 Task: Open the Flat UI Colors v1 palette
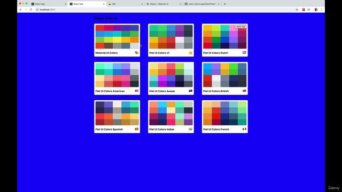(x=171, y=41)
